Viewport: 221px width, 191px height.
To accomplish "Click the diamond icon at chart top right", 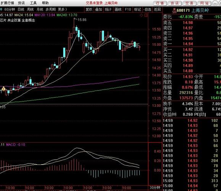I will pyautogui.click(x=141, y=15).
